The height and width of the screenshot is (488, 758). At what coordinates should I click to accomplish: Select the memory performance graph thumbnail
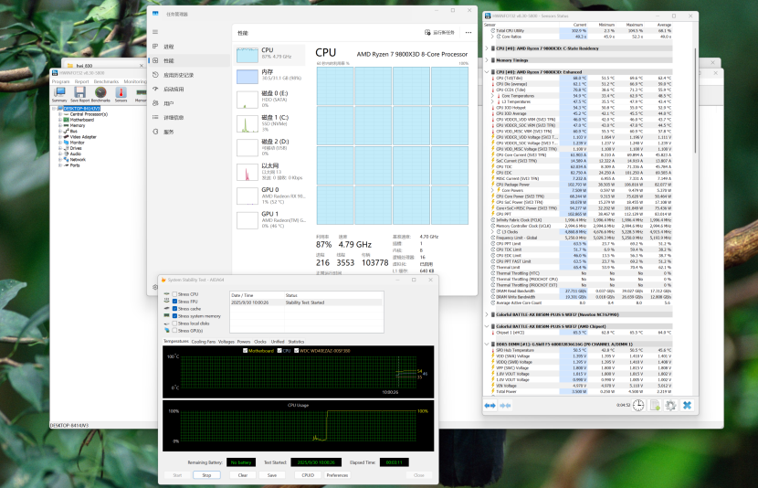[248, 77]
